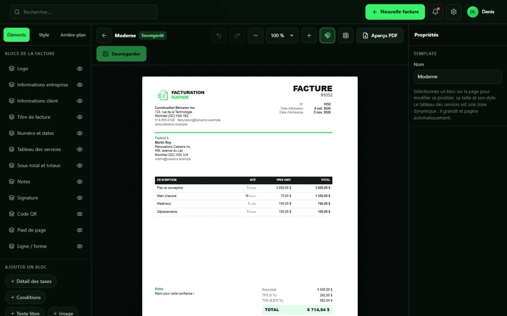Click the TOTAL 6 714,54 $ box
The image size is (507, 316).
tap(297, 310)
